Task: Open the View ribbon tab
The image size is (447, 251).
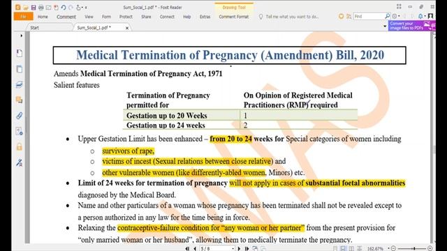Action: click(x=89, y=17)
